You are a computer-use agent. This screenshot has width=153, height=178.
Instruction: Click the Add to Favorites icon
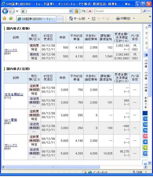coord(11,18)
